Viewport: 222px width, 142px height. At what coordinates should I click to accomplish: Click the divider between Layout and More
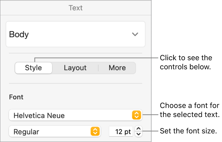tap(98, 68)
